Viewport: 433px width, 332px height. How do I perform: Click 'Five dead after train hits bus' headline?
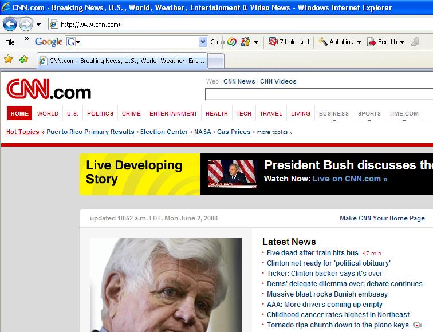click(312, 252)
